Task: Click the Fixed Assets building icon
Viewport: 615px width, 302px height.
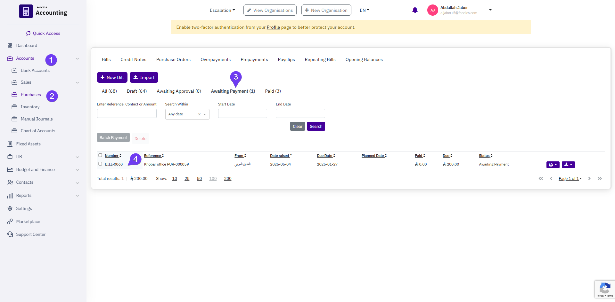Action: (x=10, y=144)
